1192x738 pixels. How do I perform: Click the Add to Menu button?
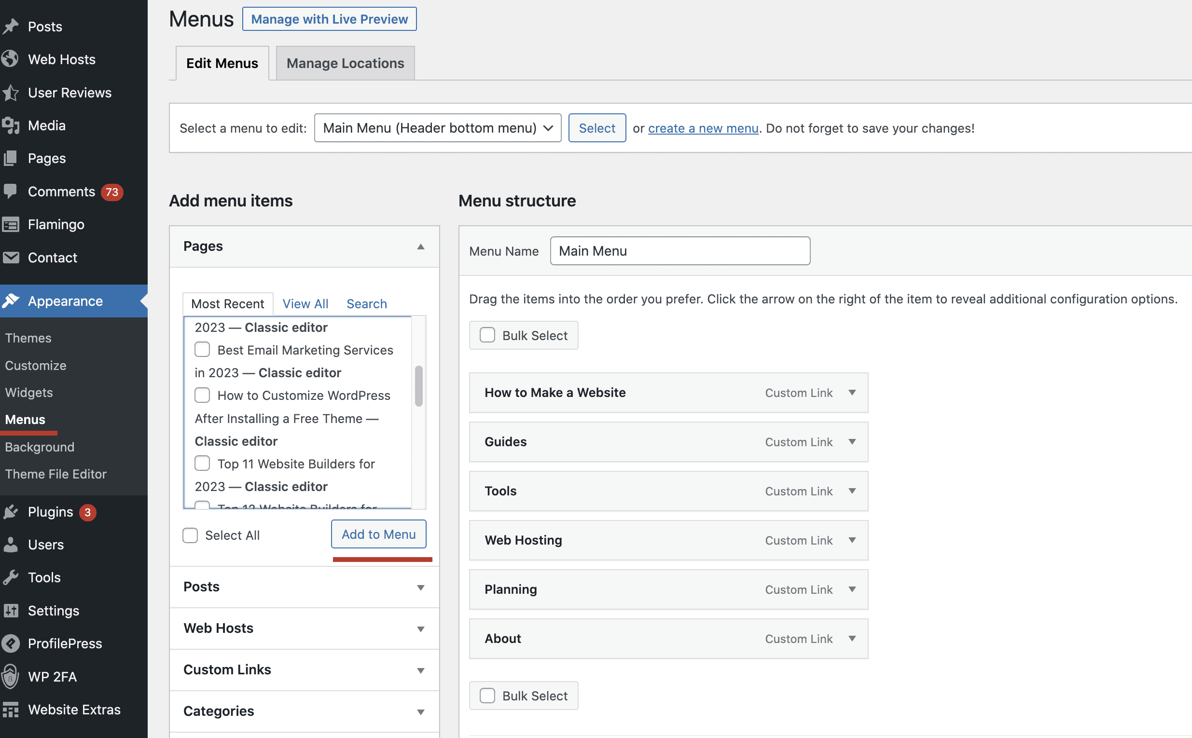pyautogui.click(x=378, y=534)
